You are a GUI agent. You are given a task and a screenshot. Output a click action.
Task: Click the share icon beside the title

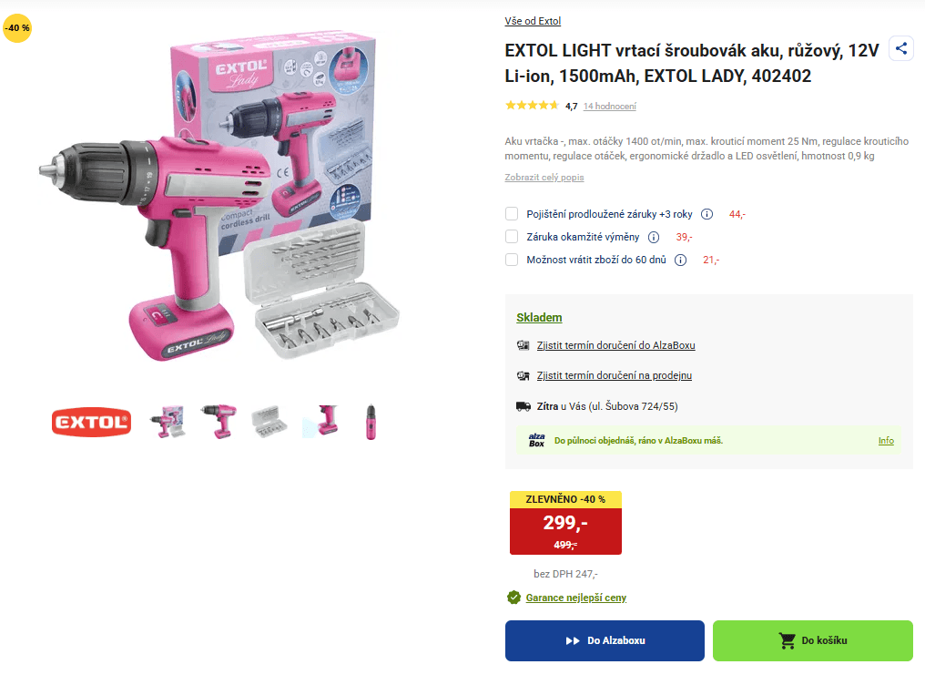pyautogui.click(x=900, y=48)
